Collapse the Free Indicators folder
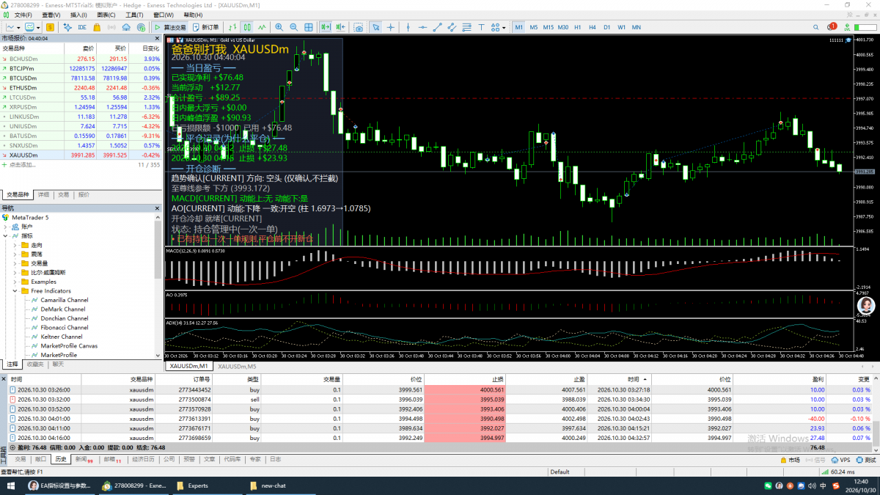Viewport: 880px width, 495px height. (15, 291)
